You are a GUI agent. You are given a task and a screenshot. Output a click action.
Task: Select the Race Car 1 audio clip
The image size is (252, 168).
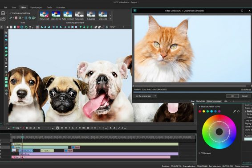91,157
